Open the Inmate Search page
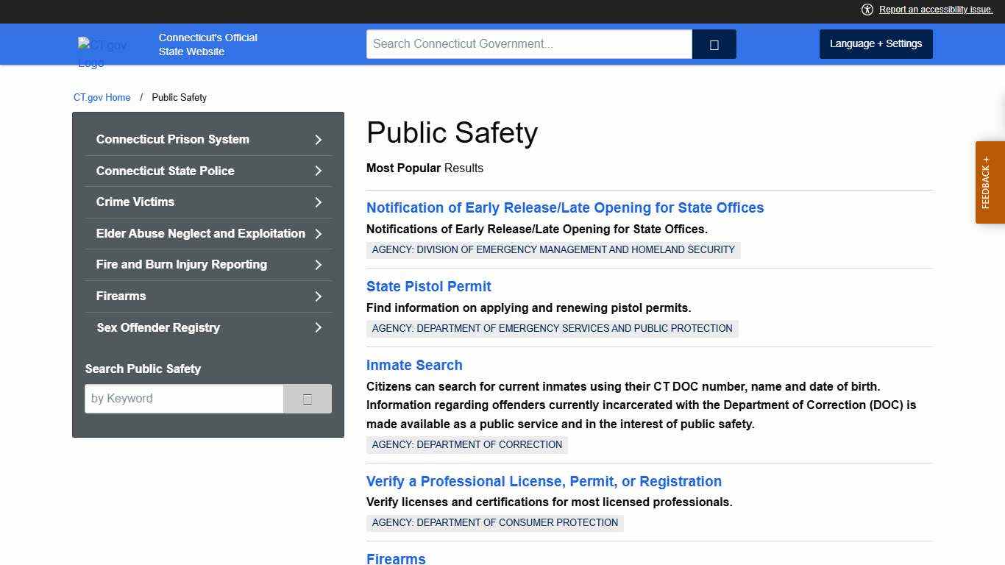Screen dimensions: 1005x565 (x=414, y=365)
